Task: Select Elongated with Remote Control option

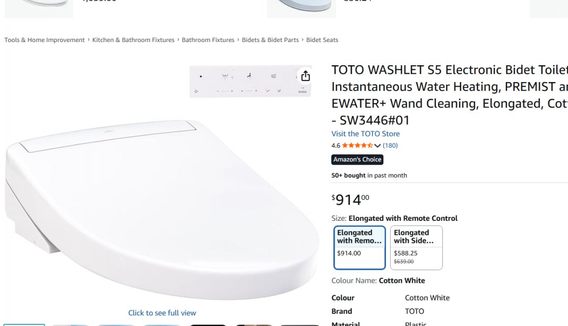Action: pos(359,248)
